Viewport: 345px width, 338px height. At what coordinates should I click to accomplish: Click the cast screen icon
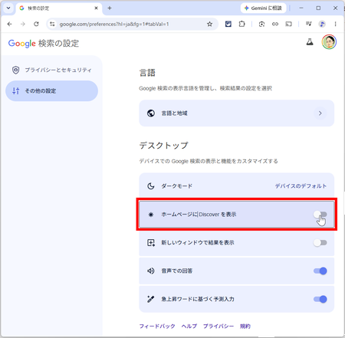point(288,24)
